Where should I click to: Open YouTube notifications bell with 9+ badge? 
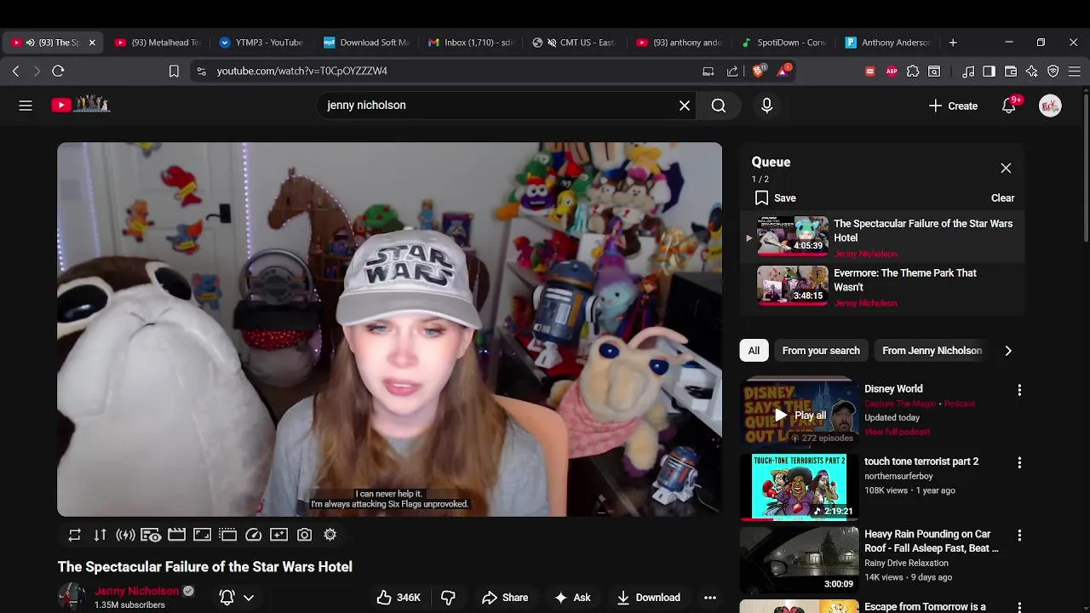click(1009, 106)
